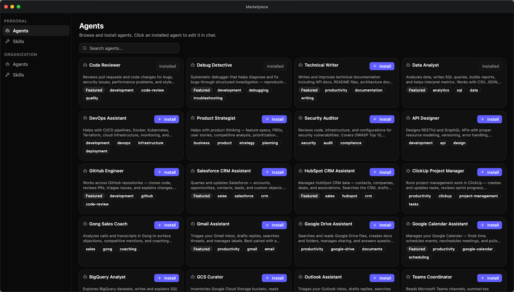Install the Google Drive Assistant agent
Viewport: 514px width, 292px height.
(x=382, y=225)
